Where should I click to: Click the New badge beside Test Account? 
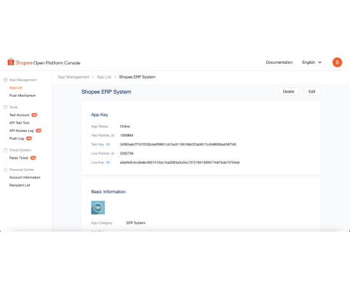[x=34, y=115]
